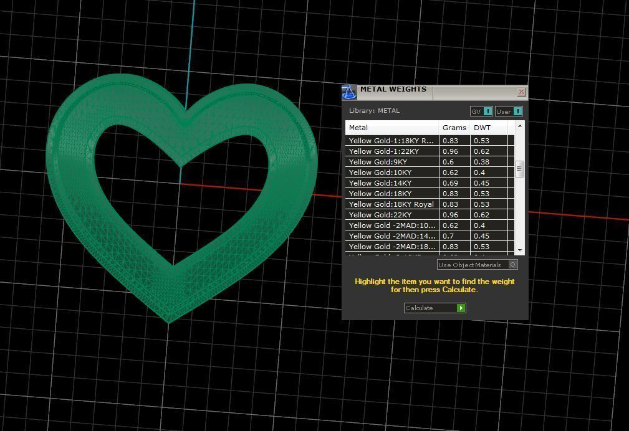Select Yellow Gold-1:18KY R... row
The height and width of the screenshot is (431, 629).
coord(430,141)
